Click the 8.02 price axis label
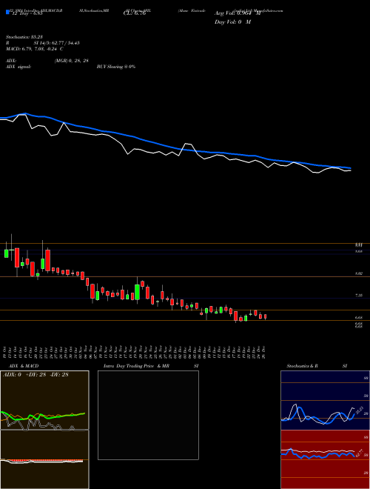The width and height of the screenshot is (370, 489). point(359,273)
